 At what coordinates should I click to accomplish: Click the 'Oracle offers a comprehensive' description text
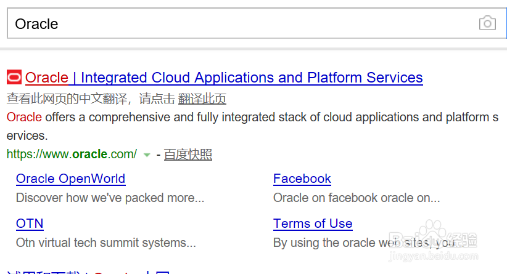(x=252, y=126)
